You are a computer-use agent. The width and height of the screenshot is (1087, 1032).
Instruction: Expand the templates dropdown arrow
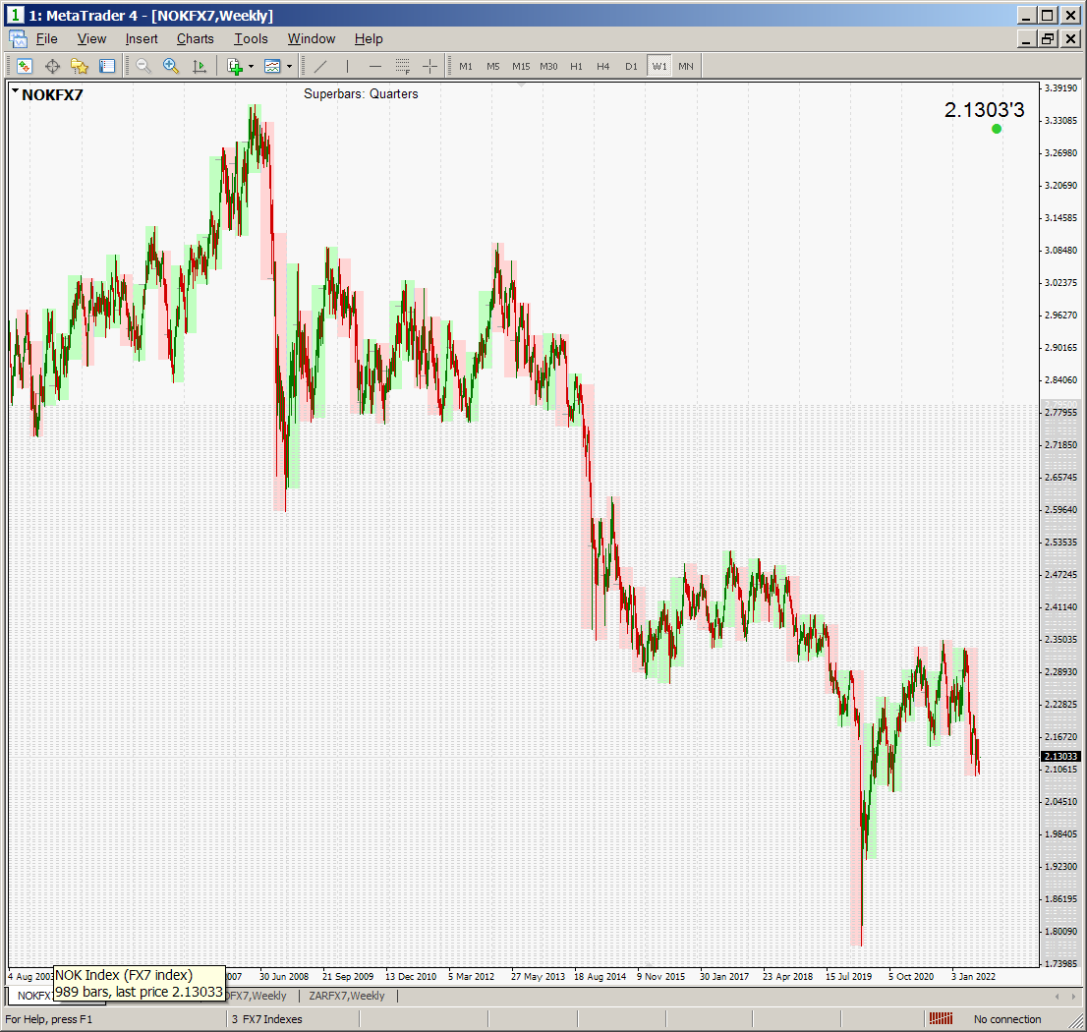click(x=289, y=66)
